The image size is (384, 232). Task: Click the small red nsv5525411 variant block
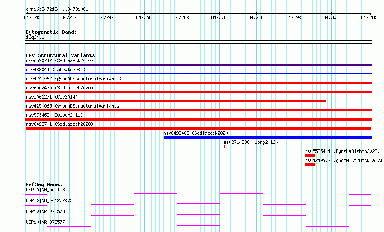pyautogui.click(x=310, y=156)
